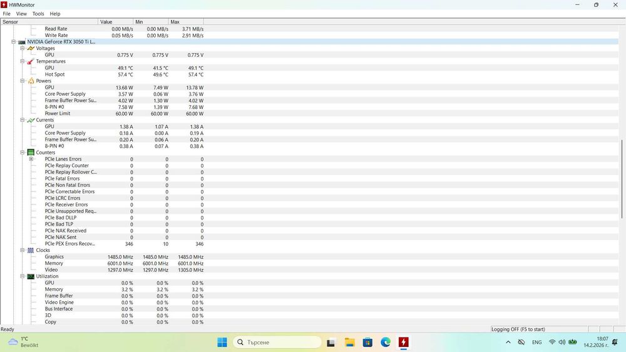
Task: Select the Write Rate row
Action: click(x=309, y=36)
